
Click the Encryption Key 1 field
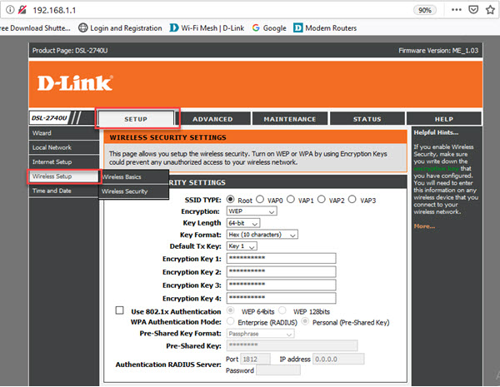tap(282, 258)
